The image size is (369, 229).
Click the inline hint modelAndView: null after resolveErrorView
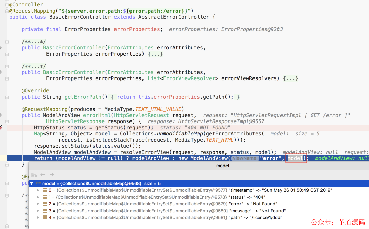pos(310,152)
